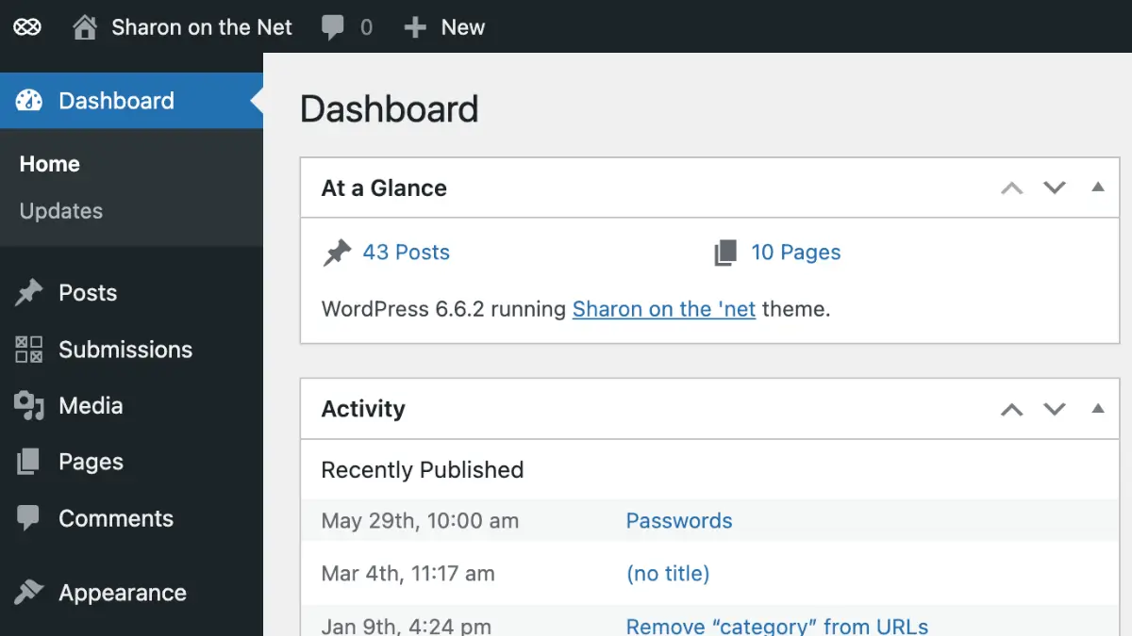The width and height of the screenshot is (1132, 636).
Task: Open the site via the home icon
Action: (x=85, y=26)
